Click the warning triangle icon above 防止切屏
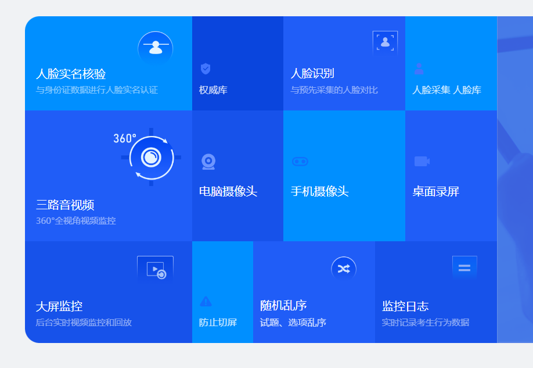Screen dimensions: 533x368 click(x=206, y=301)
